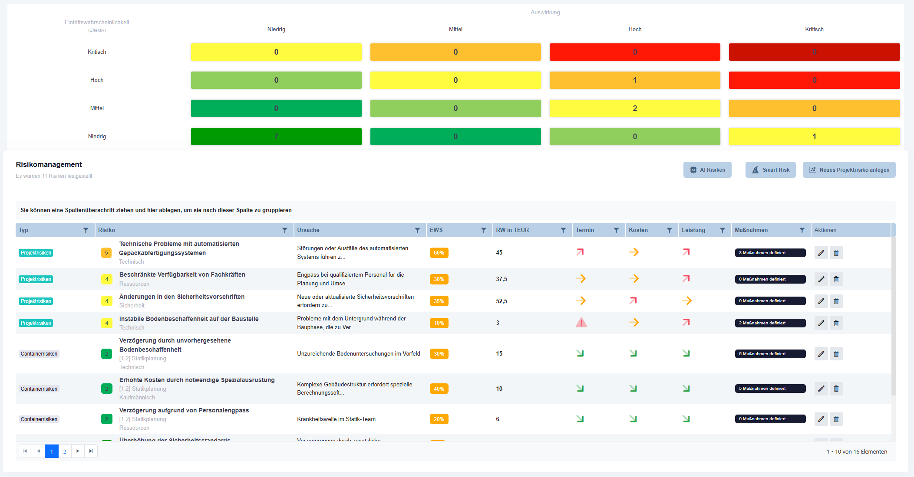914x477 pixels.
Task: Go to the last page of results
Action: (x=91, y=451)
